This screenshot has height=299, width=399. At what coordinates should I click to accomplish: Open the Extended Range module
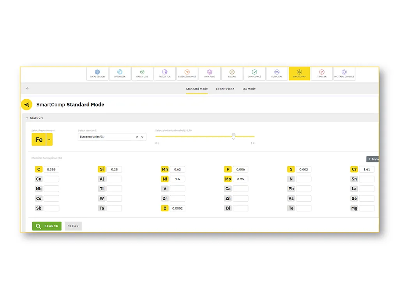[x=187, y=74]
